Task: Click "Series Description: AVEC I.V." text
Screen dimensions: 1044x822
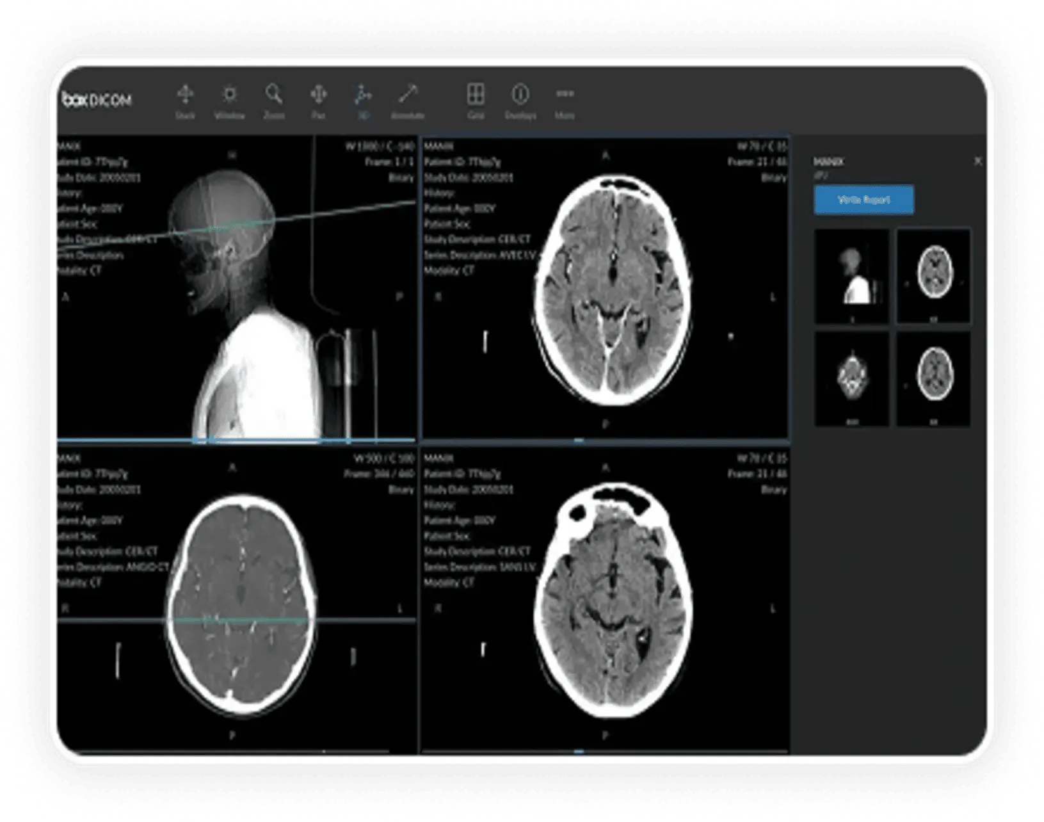Action: click(479, 255)
